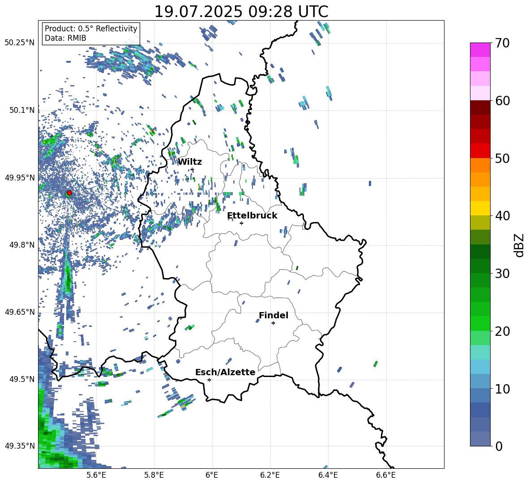Click the 49.8°N latitude tick label
530x484 pixels.
(x=22, y=245)
